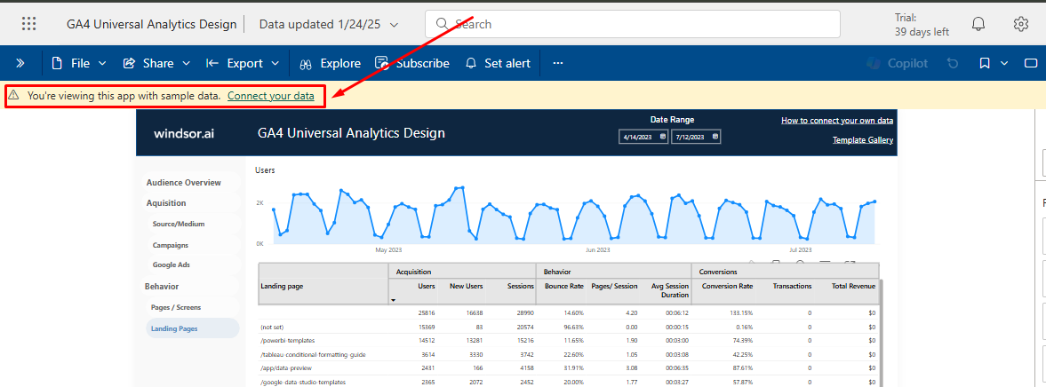Click the Conversion Rate column header
Viewport: 1046px width, 387px height.
727,286
